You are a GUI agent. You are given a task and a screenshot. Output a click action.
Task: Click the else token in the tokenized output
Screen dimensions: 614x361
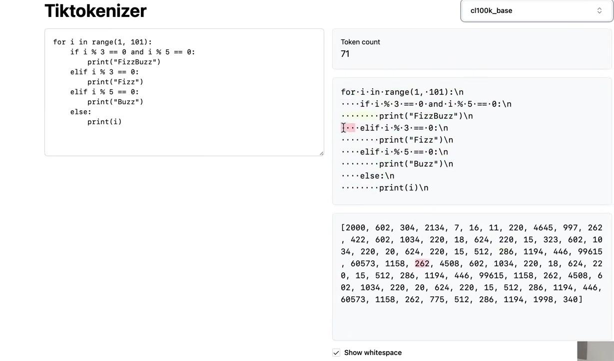[x=370, y=176]
